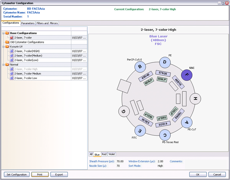Select detector F labeled SSC

[187, 75]
